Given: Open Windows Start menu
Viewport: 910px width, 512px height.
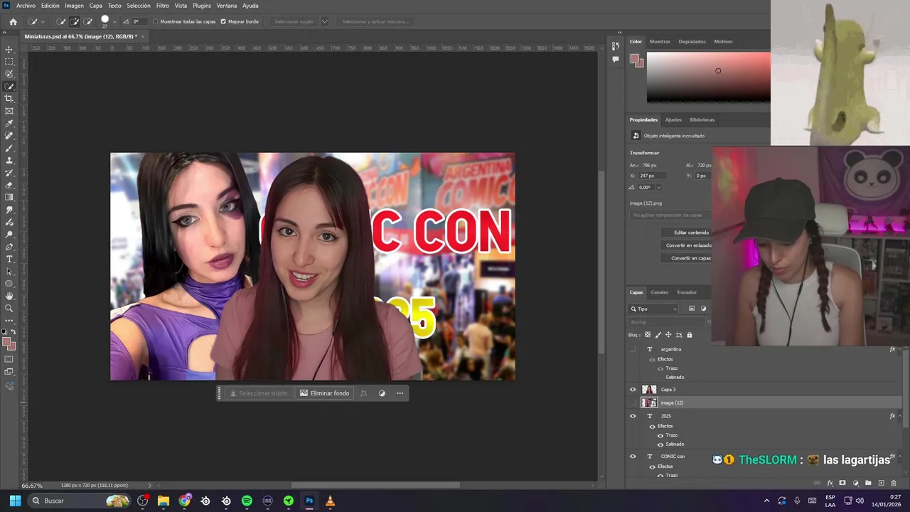Looking at the screenshot, I should 15,501.
